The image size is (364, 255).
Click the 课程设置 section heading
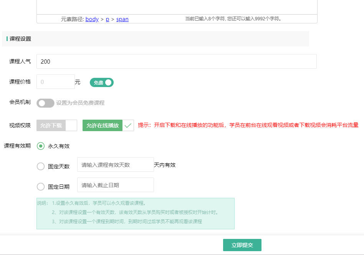point(20,39)
